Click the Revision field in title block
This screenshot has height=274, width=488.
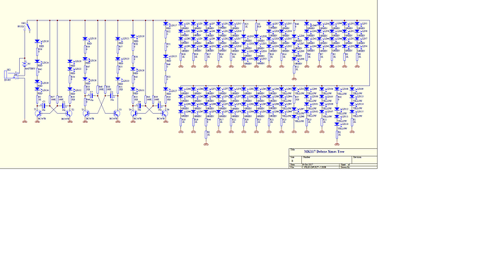coord(364,160)
